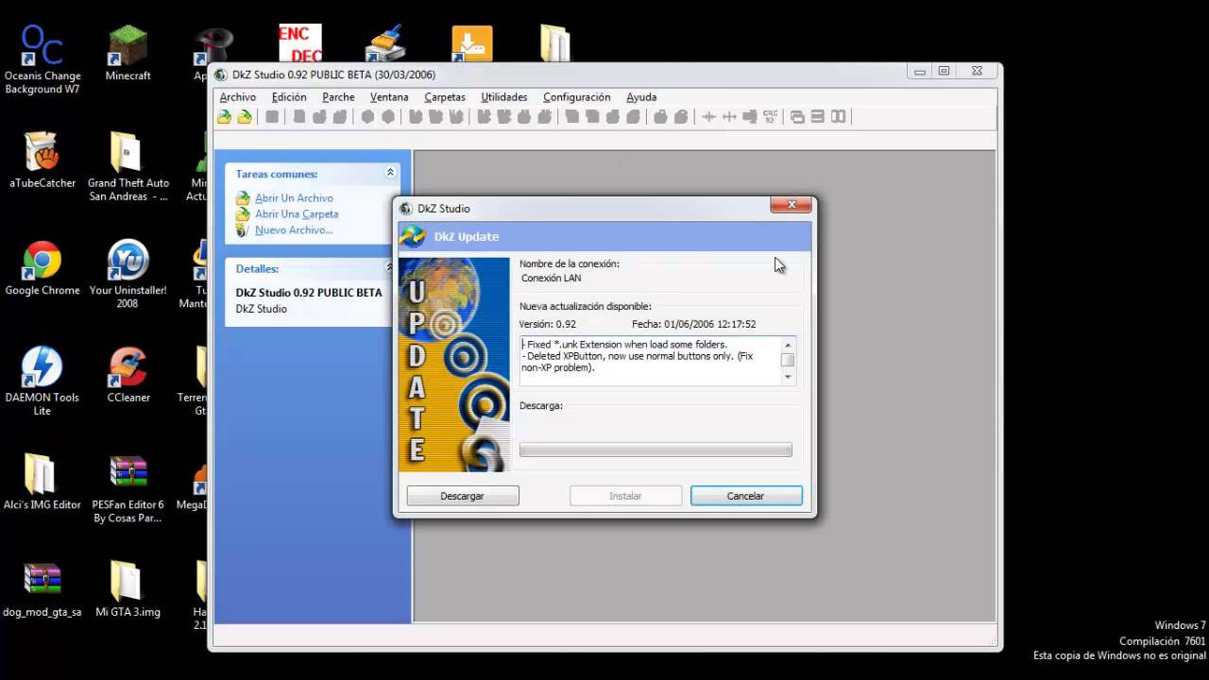
Task: Select the Minecraft desktop shortcut
Action: [x=128, y=54]
